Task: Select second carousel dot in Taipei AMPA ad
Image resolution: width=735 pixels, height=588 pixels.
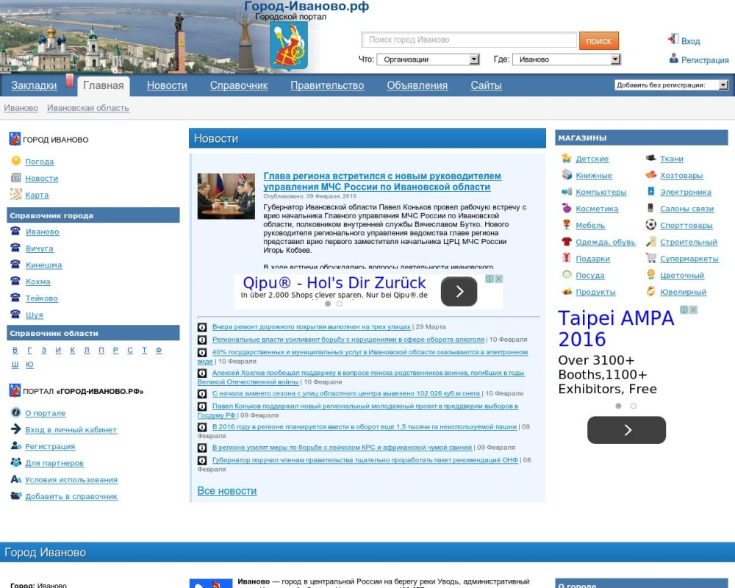Action: [634, 406]
